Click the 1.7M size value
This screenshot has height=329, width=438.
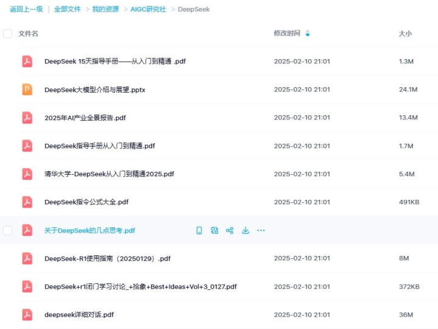tap(406, 146)
